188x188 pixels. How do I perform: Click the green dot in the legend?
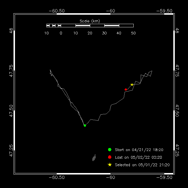(110, 150)
